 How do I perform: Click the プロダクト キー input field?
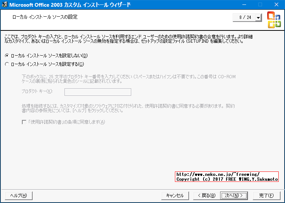(98, 92)
